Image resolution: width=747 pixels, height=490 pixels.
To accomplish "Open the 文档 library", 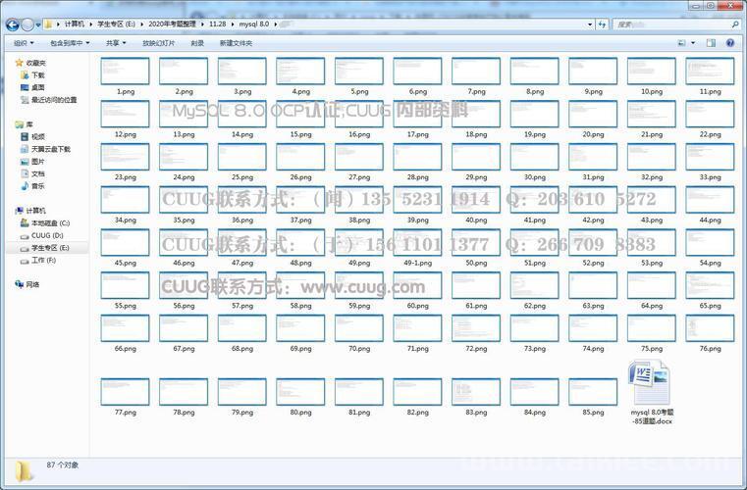I will (32, 174).
